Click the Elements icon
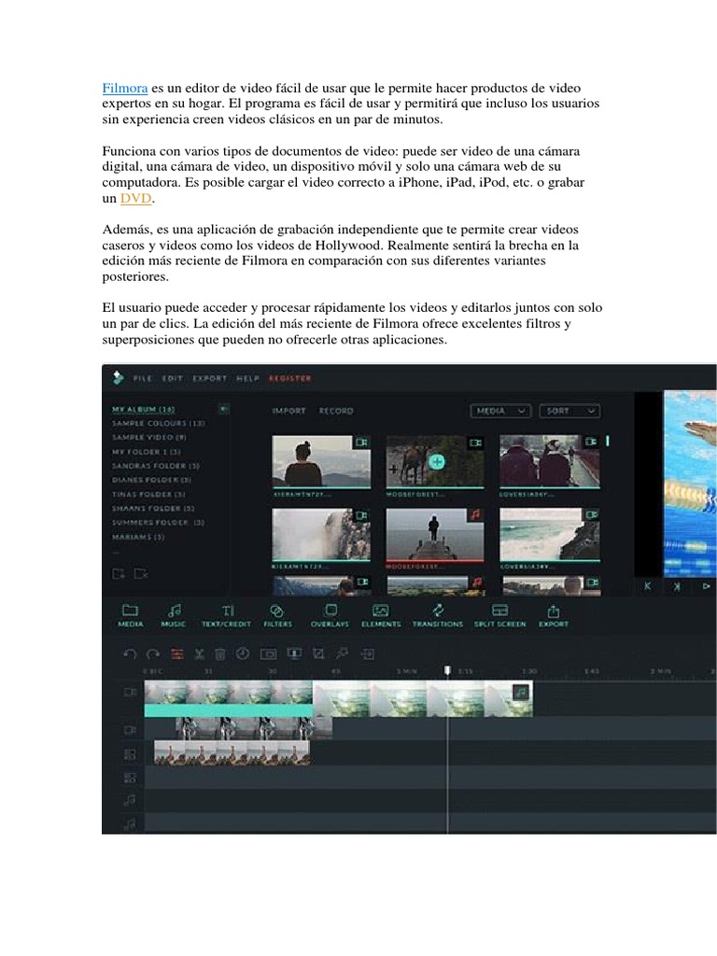717x956 pixels. pyautogui.click(x=381, y=611)
